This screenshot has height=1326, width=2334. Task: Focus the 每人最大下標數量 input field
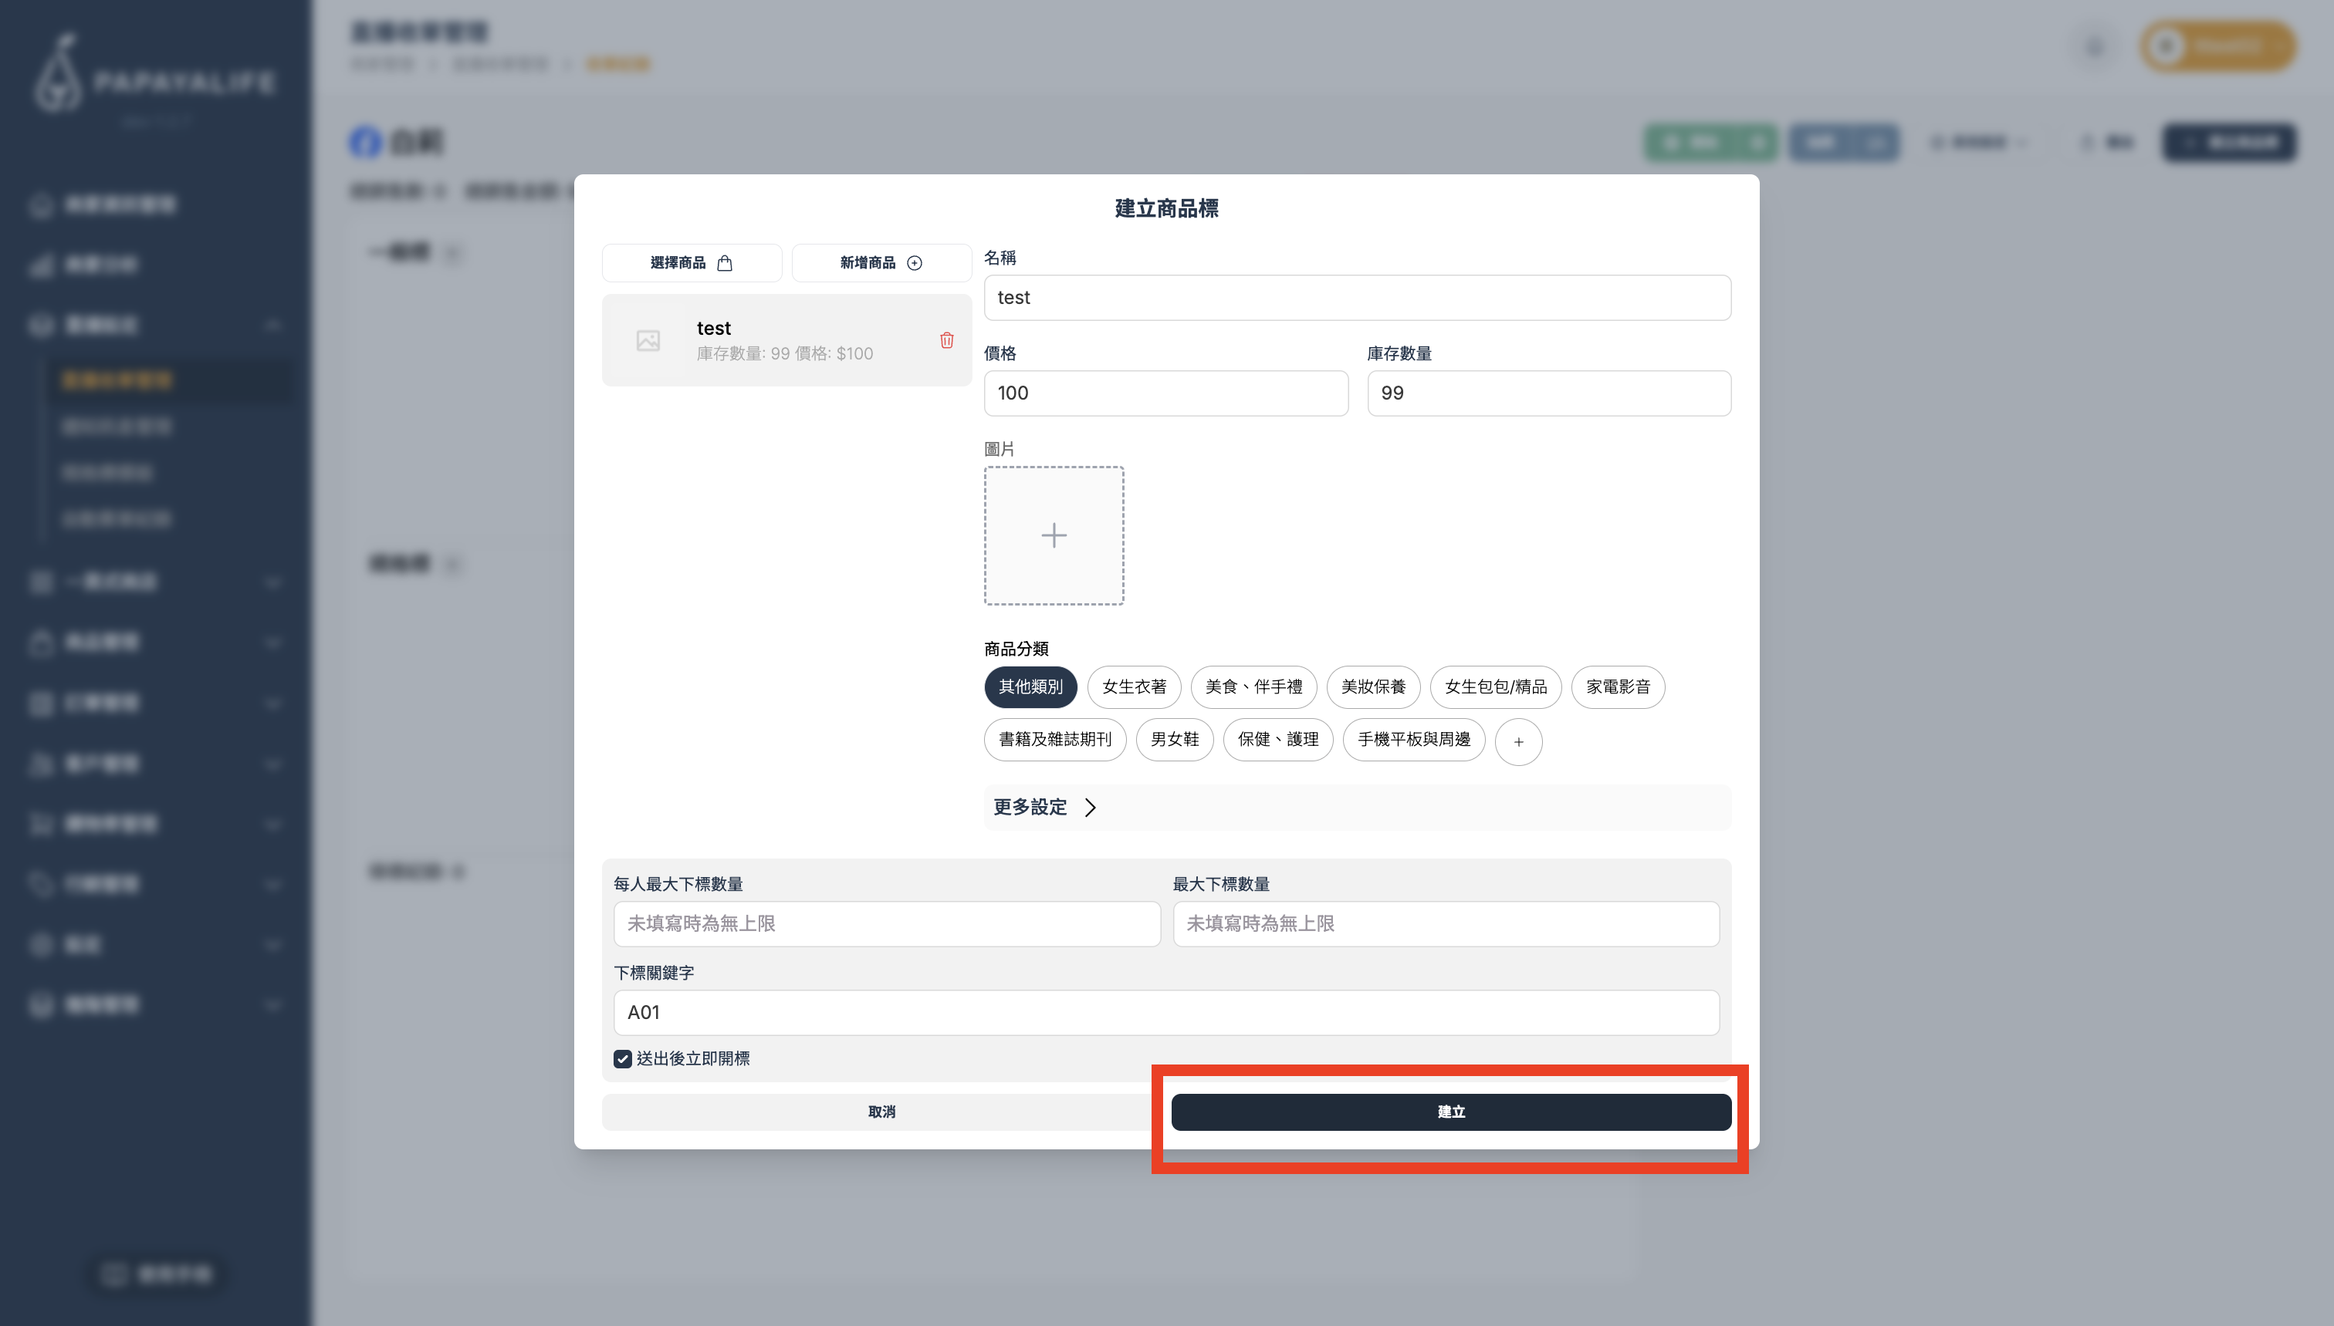(886, 923)
